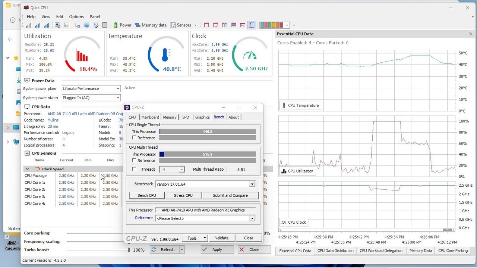Collapse the Clock Speed sensor group
Image resolution: width=477 pixels, height=268 pixels.
27,169
